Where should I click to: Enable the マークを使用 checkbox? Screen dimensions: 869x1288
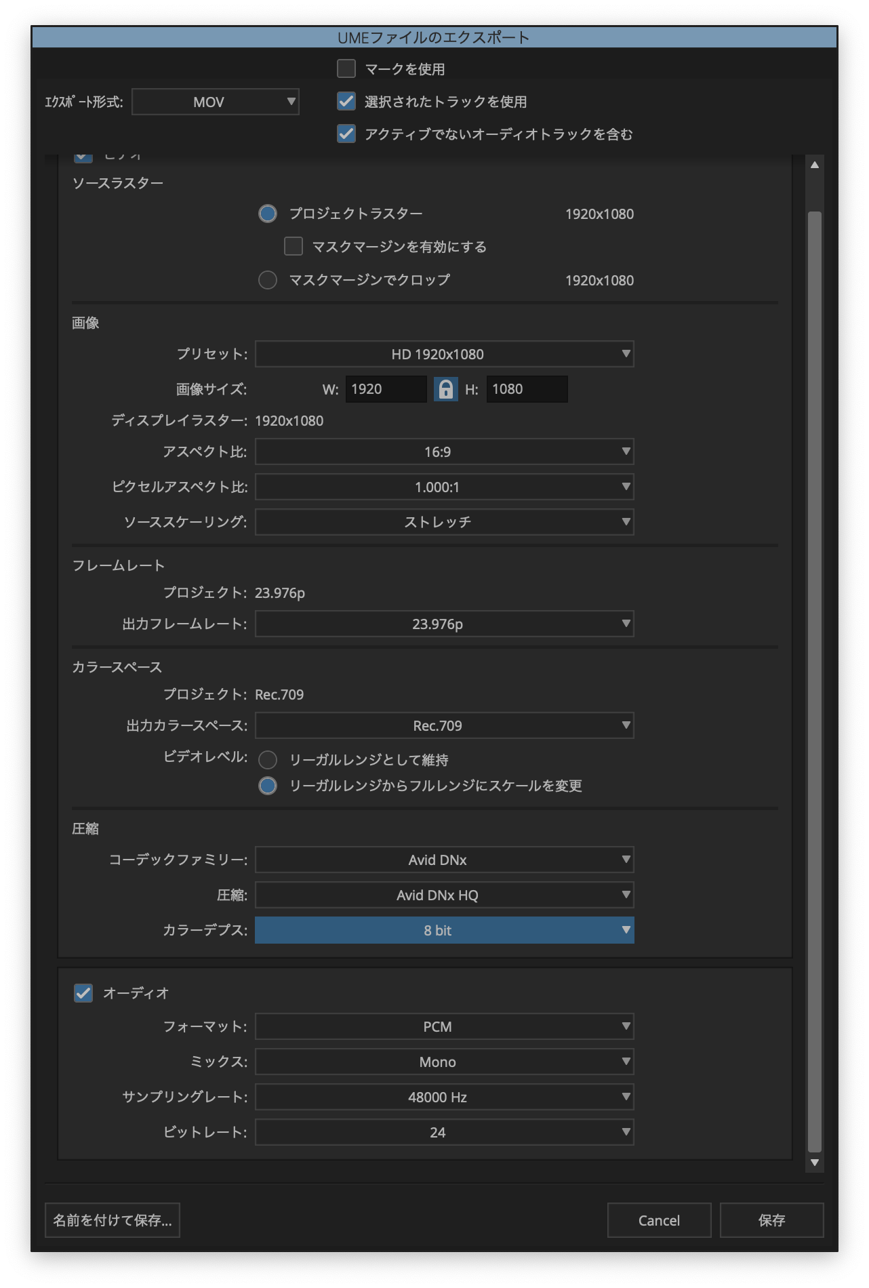point(346,68)
